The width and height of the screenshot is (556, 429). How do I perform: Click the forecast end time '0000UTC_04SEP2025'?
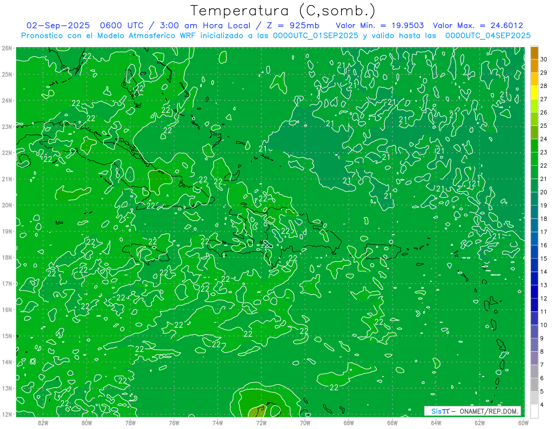coord(487,36)
